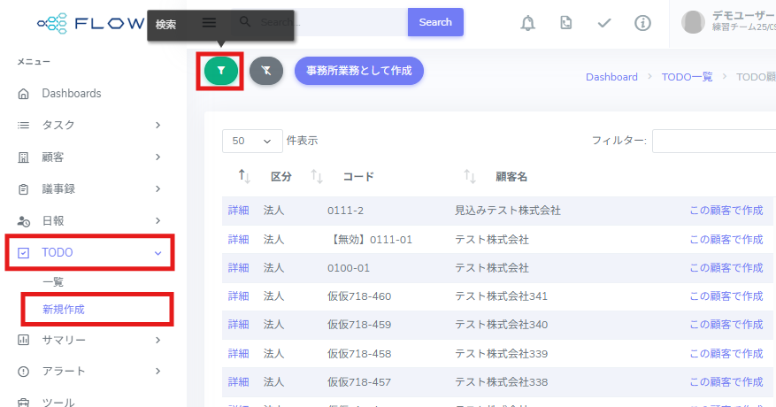Click the document icon in header
This screenshot has height=407, width=776.
coord(565,22)
